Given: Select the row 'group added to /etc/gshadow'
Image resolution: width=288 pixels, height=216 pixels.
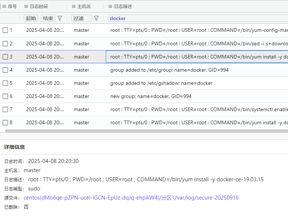Looking at the screenshot, I should point(161,83).
